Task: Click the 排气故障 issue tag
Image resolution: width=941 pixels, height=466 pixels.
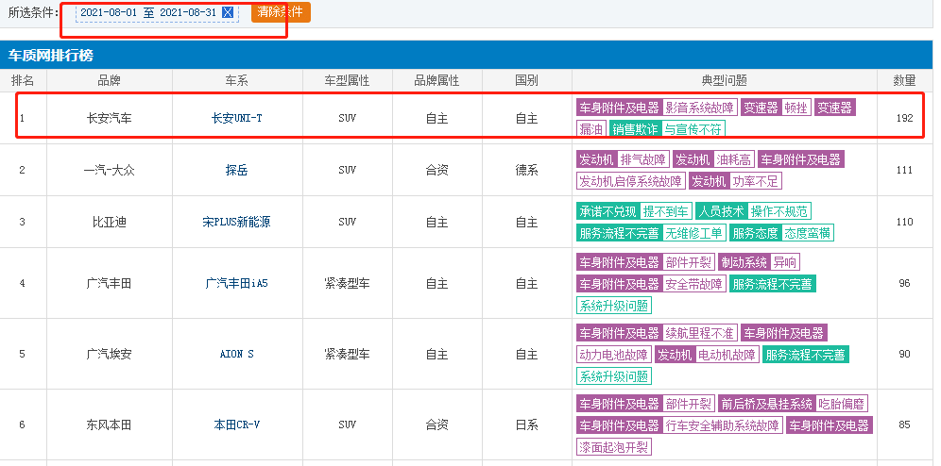Action: tap(643, 159)
